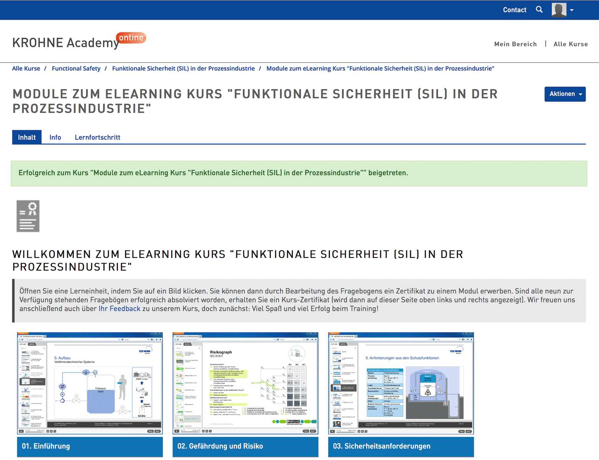Image resolution: width=599 pixels, height=460 pixels.
Task: Click the 01. Einführung title bar
Action: pyautogui.click(x=90, y=446)
